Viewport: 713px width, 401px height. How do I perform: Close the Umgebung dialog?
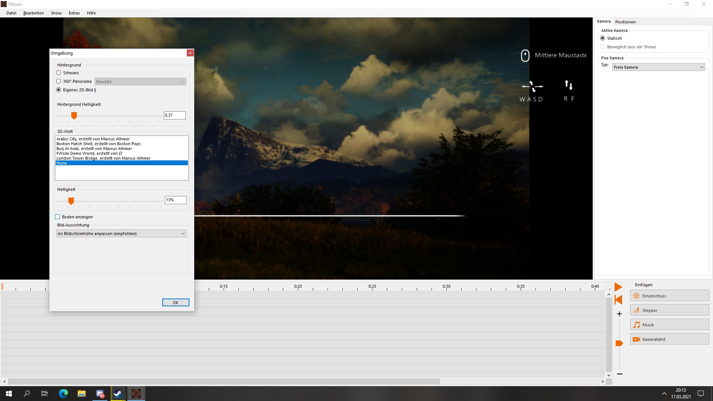[190, 53]
